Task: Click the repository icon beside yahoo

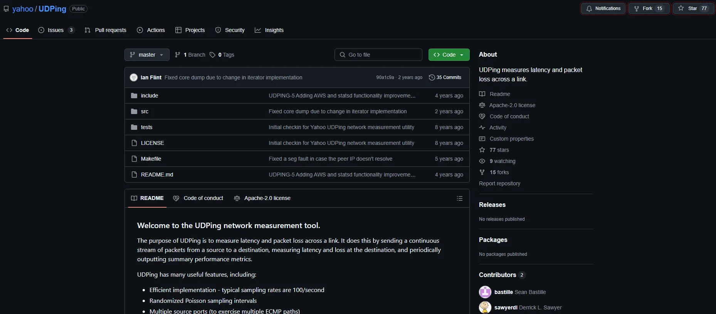Action: 6,9
